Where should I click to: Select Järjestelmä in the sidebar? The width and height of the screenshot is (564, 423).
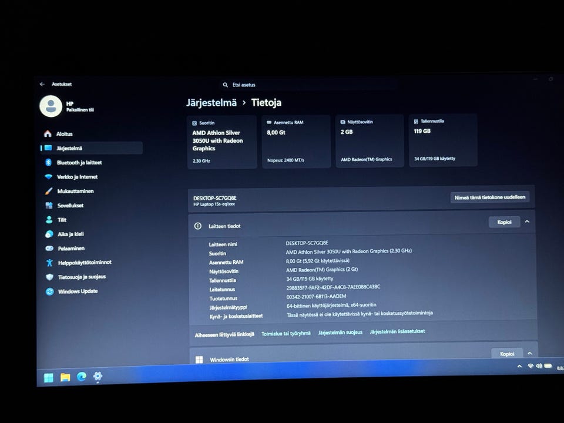pos(92,148)
